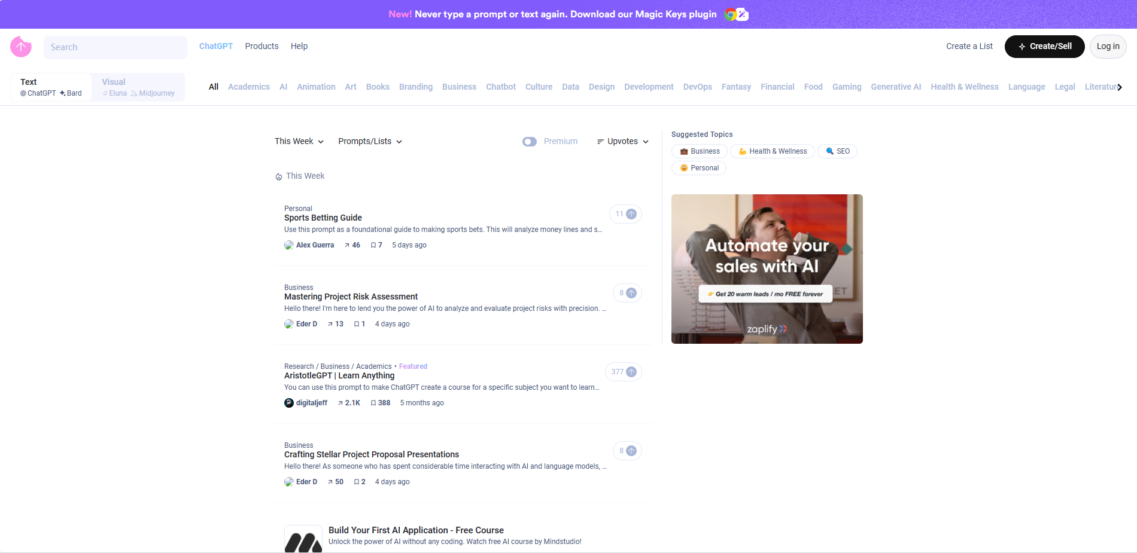
Task: Select the Business suggested topic chip
Action: coord(700,151)
